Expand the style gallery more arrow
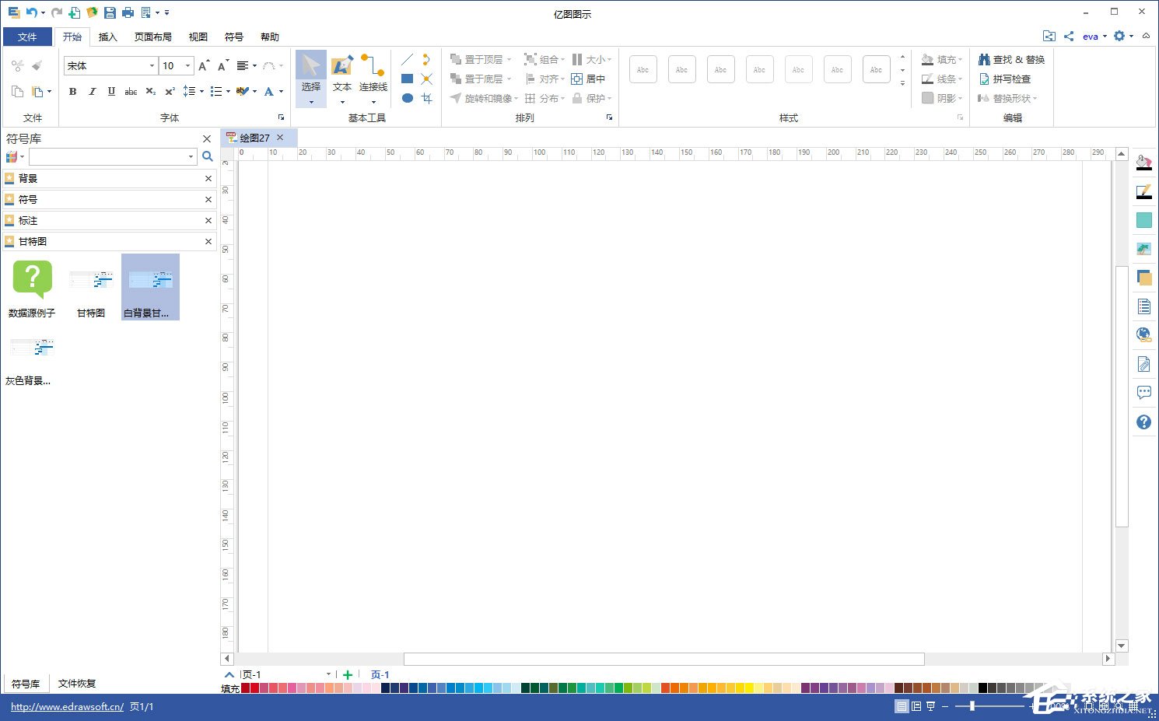Viewport: 1159px width, 721px height. (902, 83)
